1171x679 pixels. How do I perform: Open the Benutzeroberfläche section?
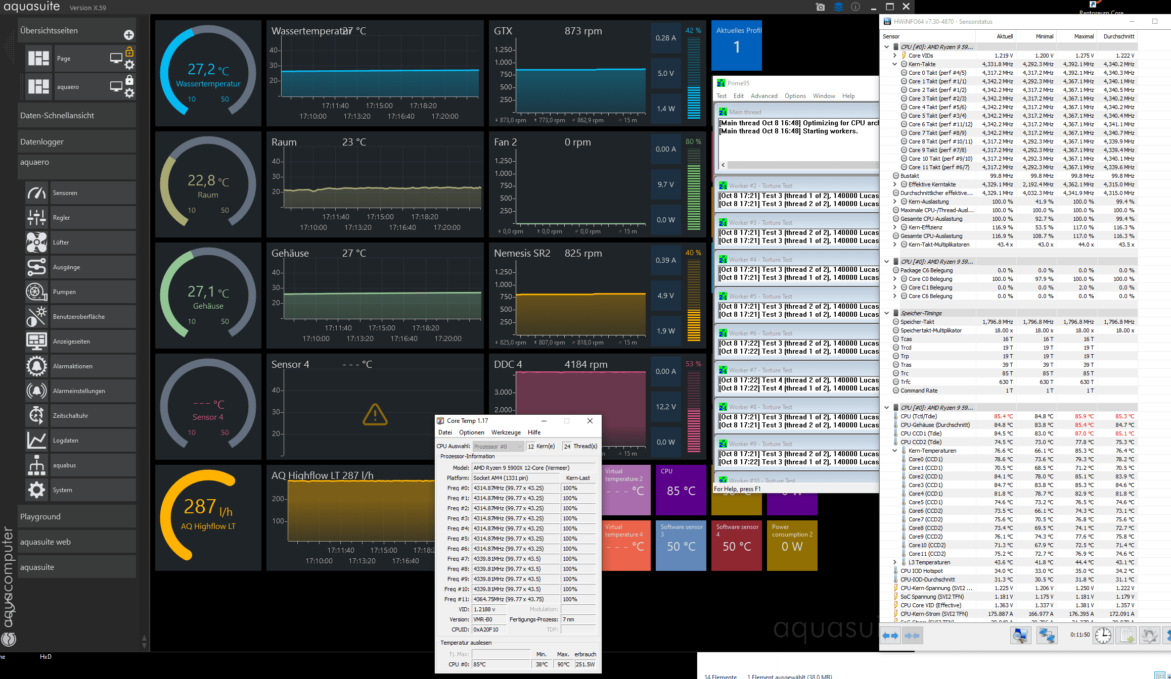pos(80,317)
